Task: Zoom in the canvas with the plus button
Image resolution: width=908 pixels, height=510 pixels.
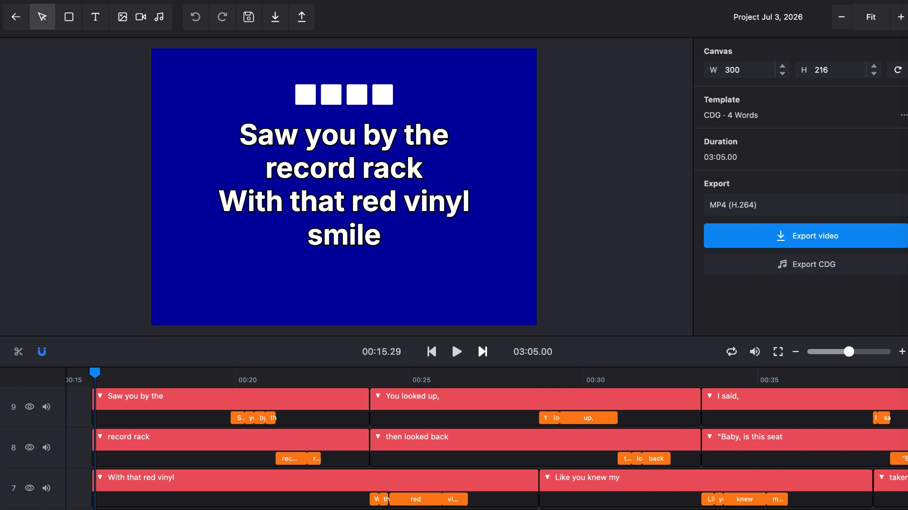Action: (900, 17)
